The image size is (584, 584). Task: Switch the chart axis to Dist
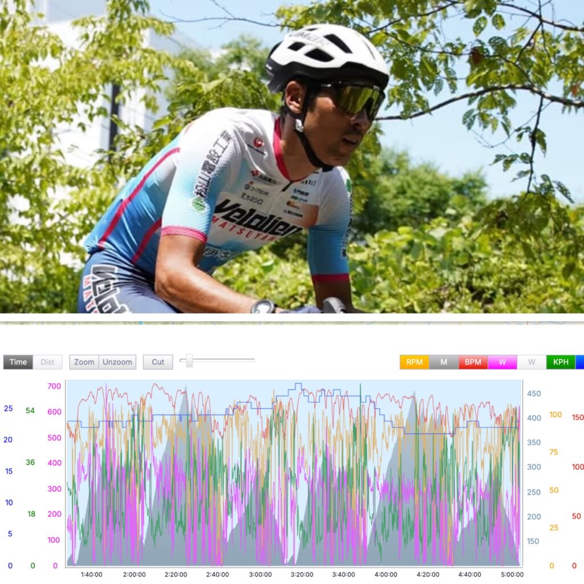(47, 362)
